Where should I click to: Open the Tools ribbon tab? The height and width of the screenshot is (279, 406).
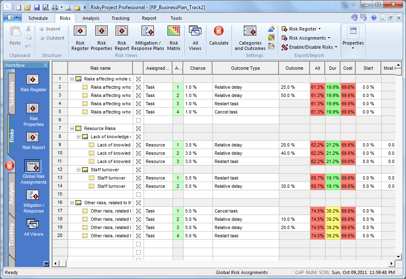coord(176,18)
